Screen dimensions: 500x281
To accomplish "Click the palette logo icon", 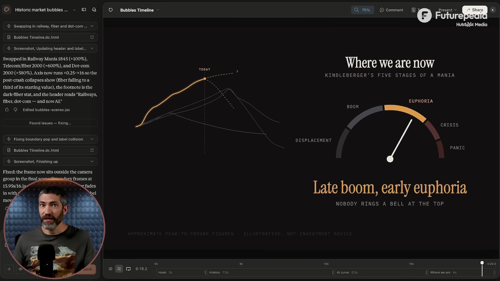I will [x=7, y=10].
